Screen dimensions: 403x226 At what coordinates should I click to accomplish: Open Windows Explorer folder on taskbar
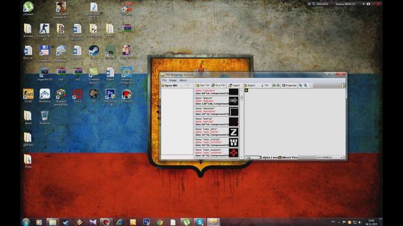[52, 222]
